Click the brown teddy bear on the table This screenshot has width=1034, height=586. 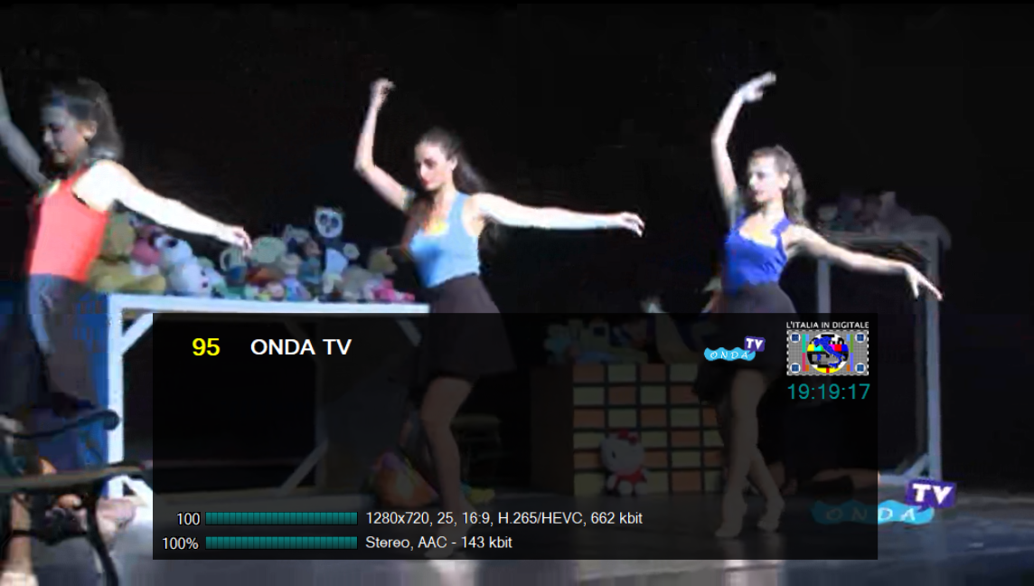pos(117,253)
